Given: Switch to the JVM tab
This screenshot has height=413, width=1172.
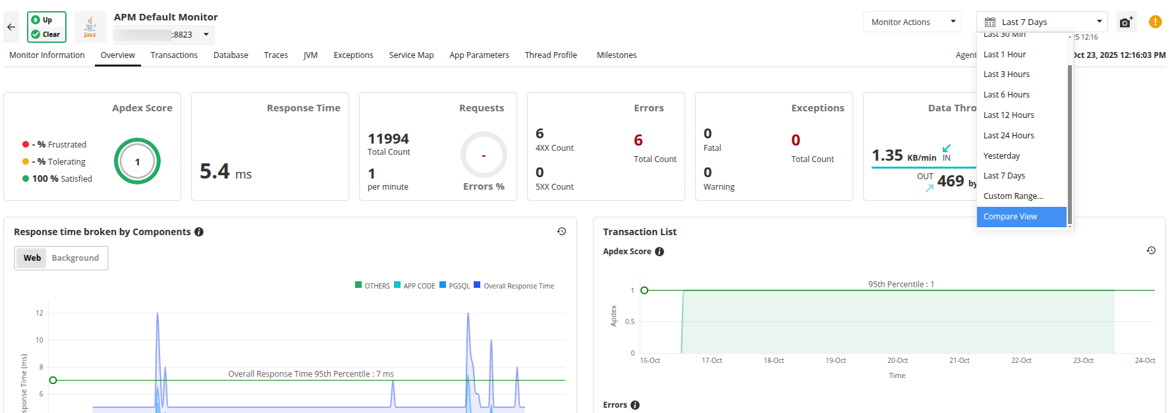Looking at the screenshot, I should coord(310,55).
